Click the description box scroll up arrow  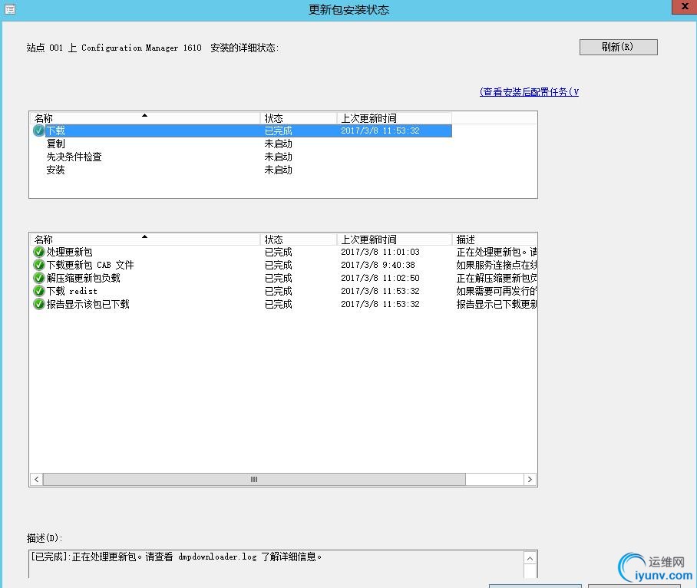[x=530, y=559]
